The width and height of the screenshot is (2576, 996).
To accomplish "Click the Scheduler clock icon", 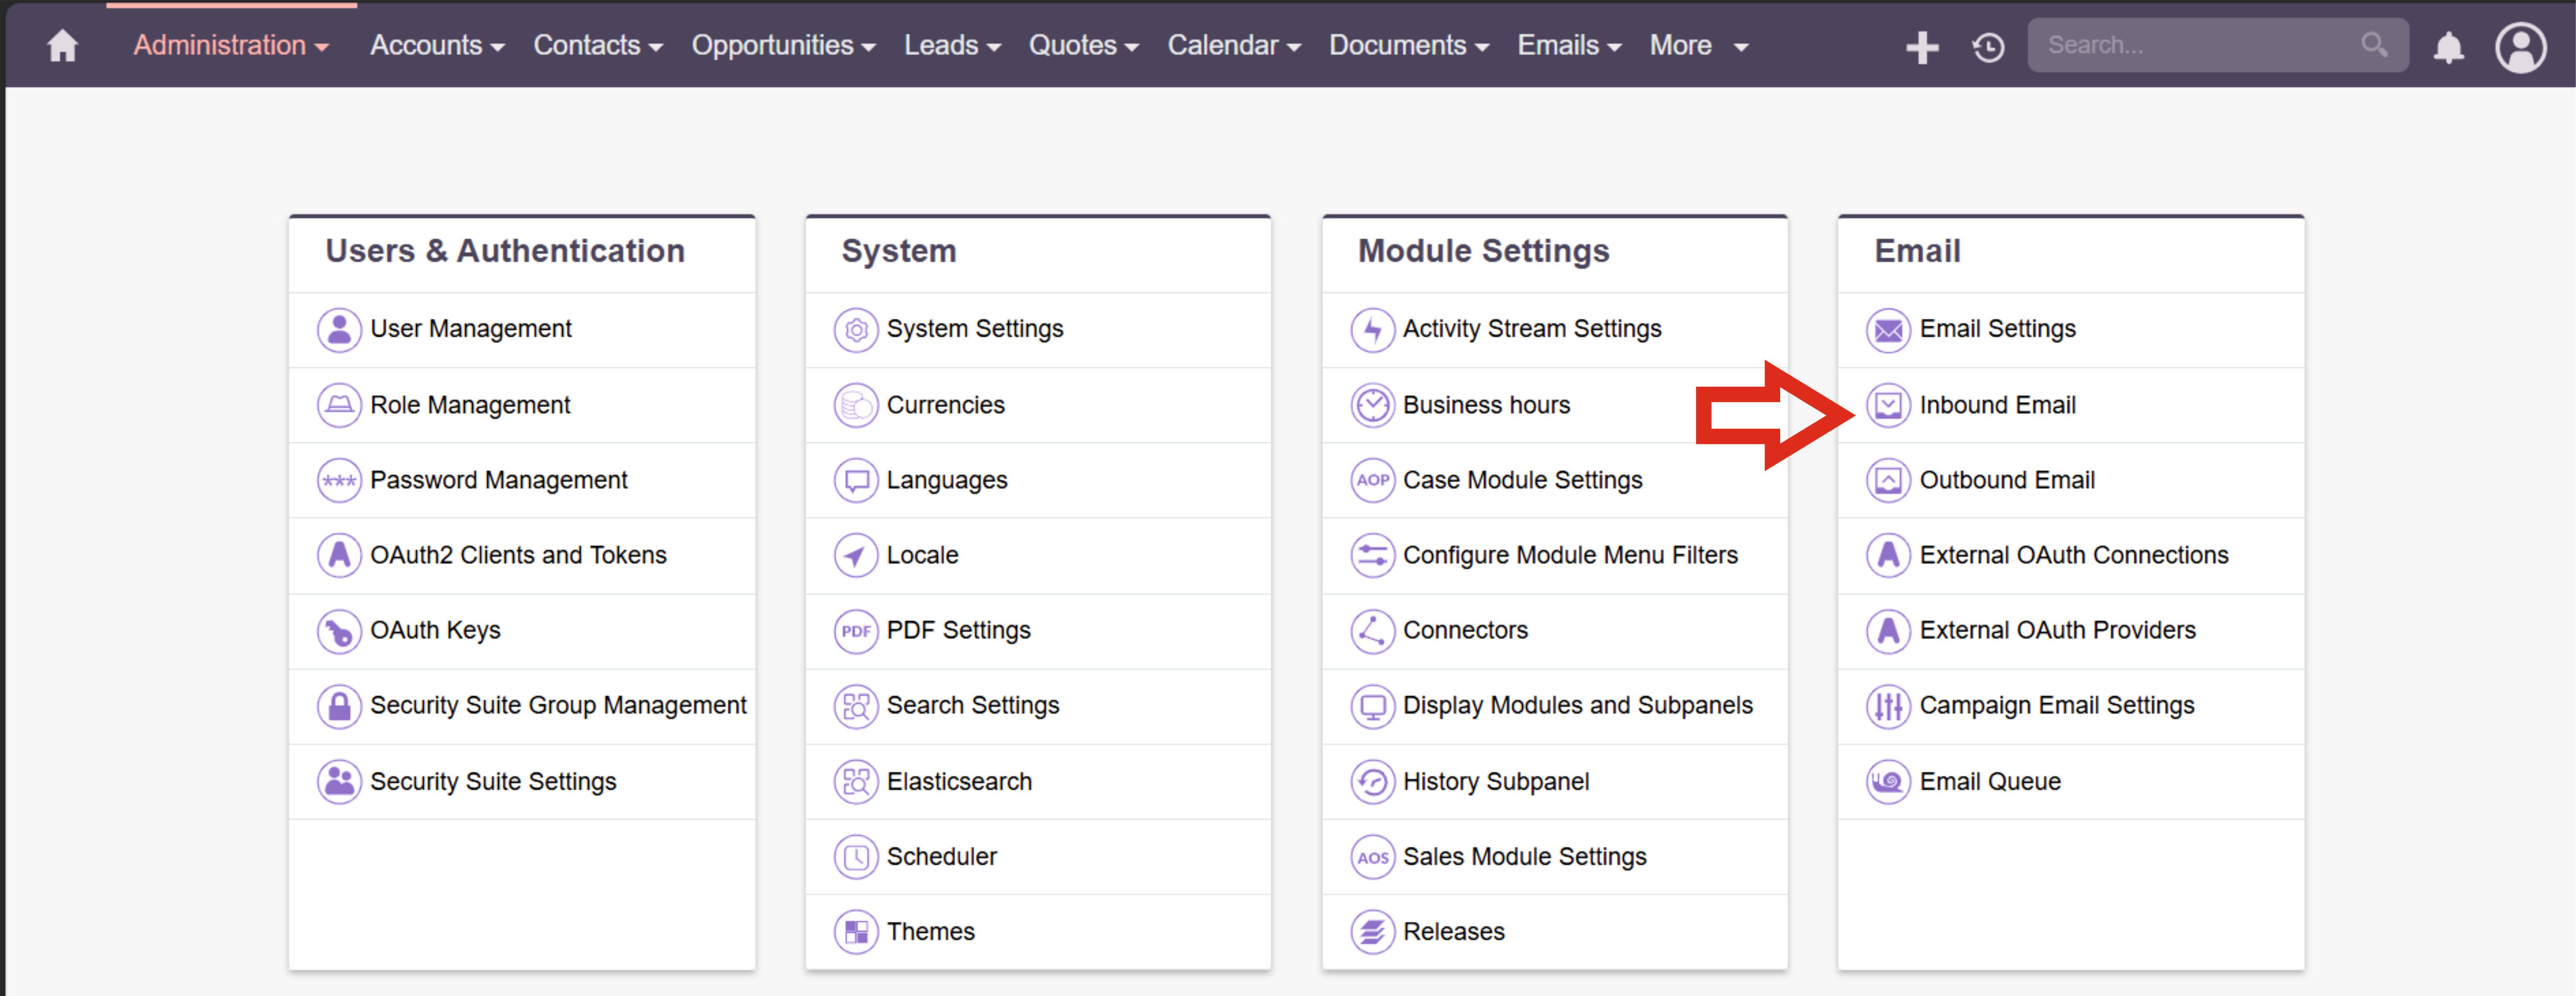I will pyautogui.click(x=855, y=857).
